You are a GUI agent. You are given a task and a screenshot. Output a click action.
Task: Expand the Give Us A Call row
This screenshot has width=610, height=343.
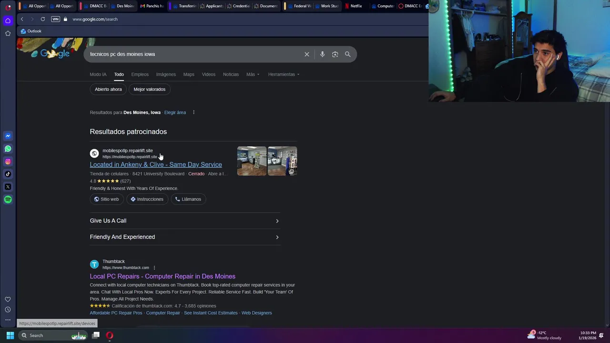click(x=185, y=221)
